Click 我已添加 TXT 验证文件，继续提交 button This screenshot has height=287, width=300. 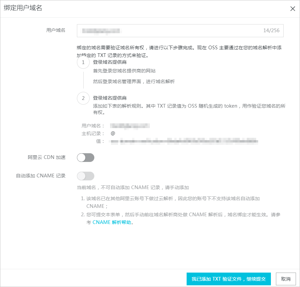[229, 279]
